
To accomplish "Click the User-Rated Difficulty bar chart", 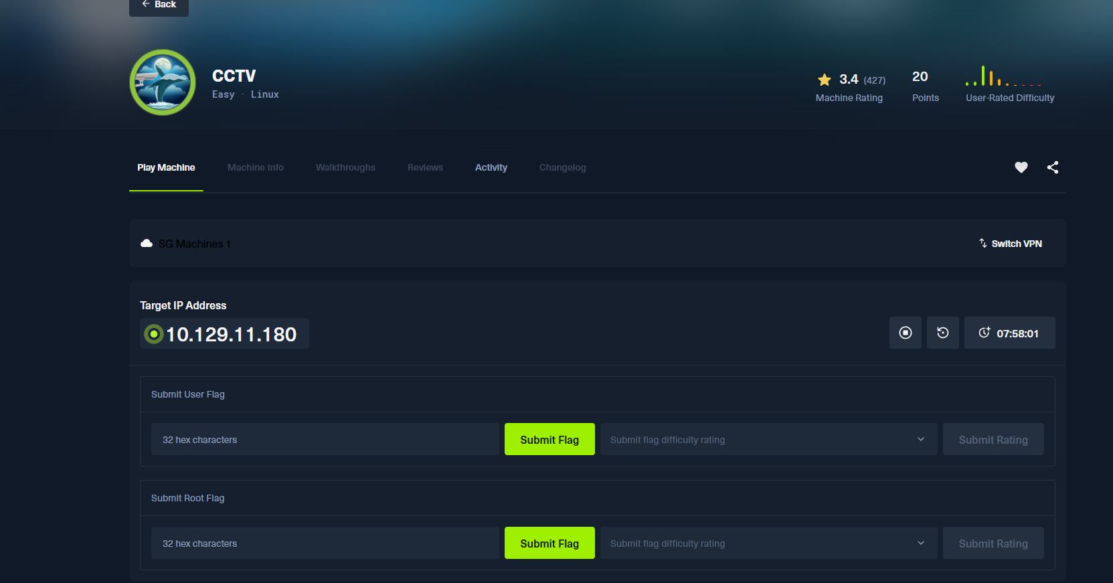I will [1003, 76].
